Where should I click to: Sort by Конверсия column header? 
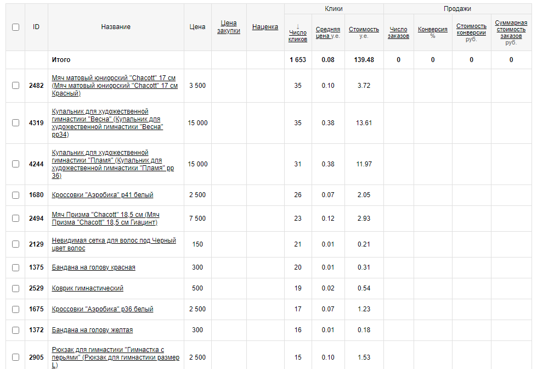tap(432, 30)
